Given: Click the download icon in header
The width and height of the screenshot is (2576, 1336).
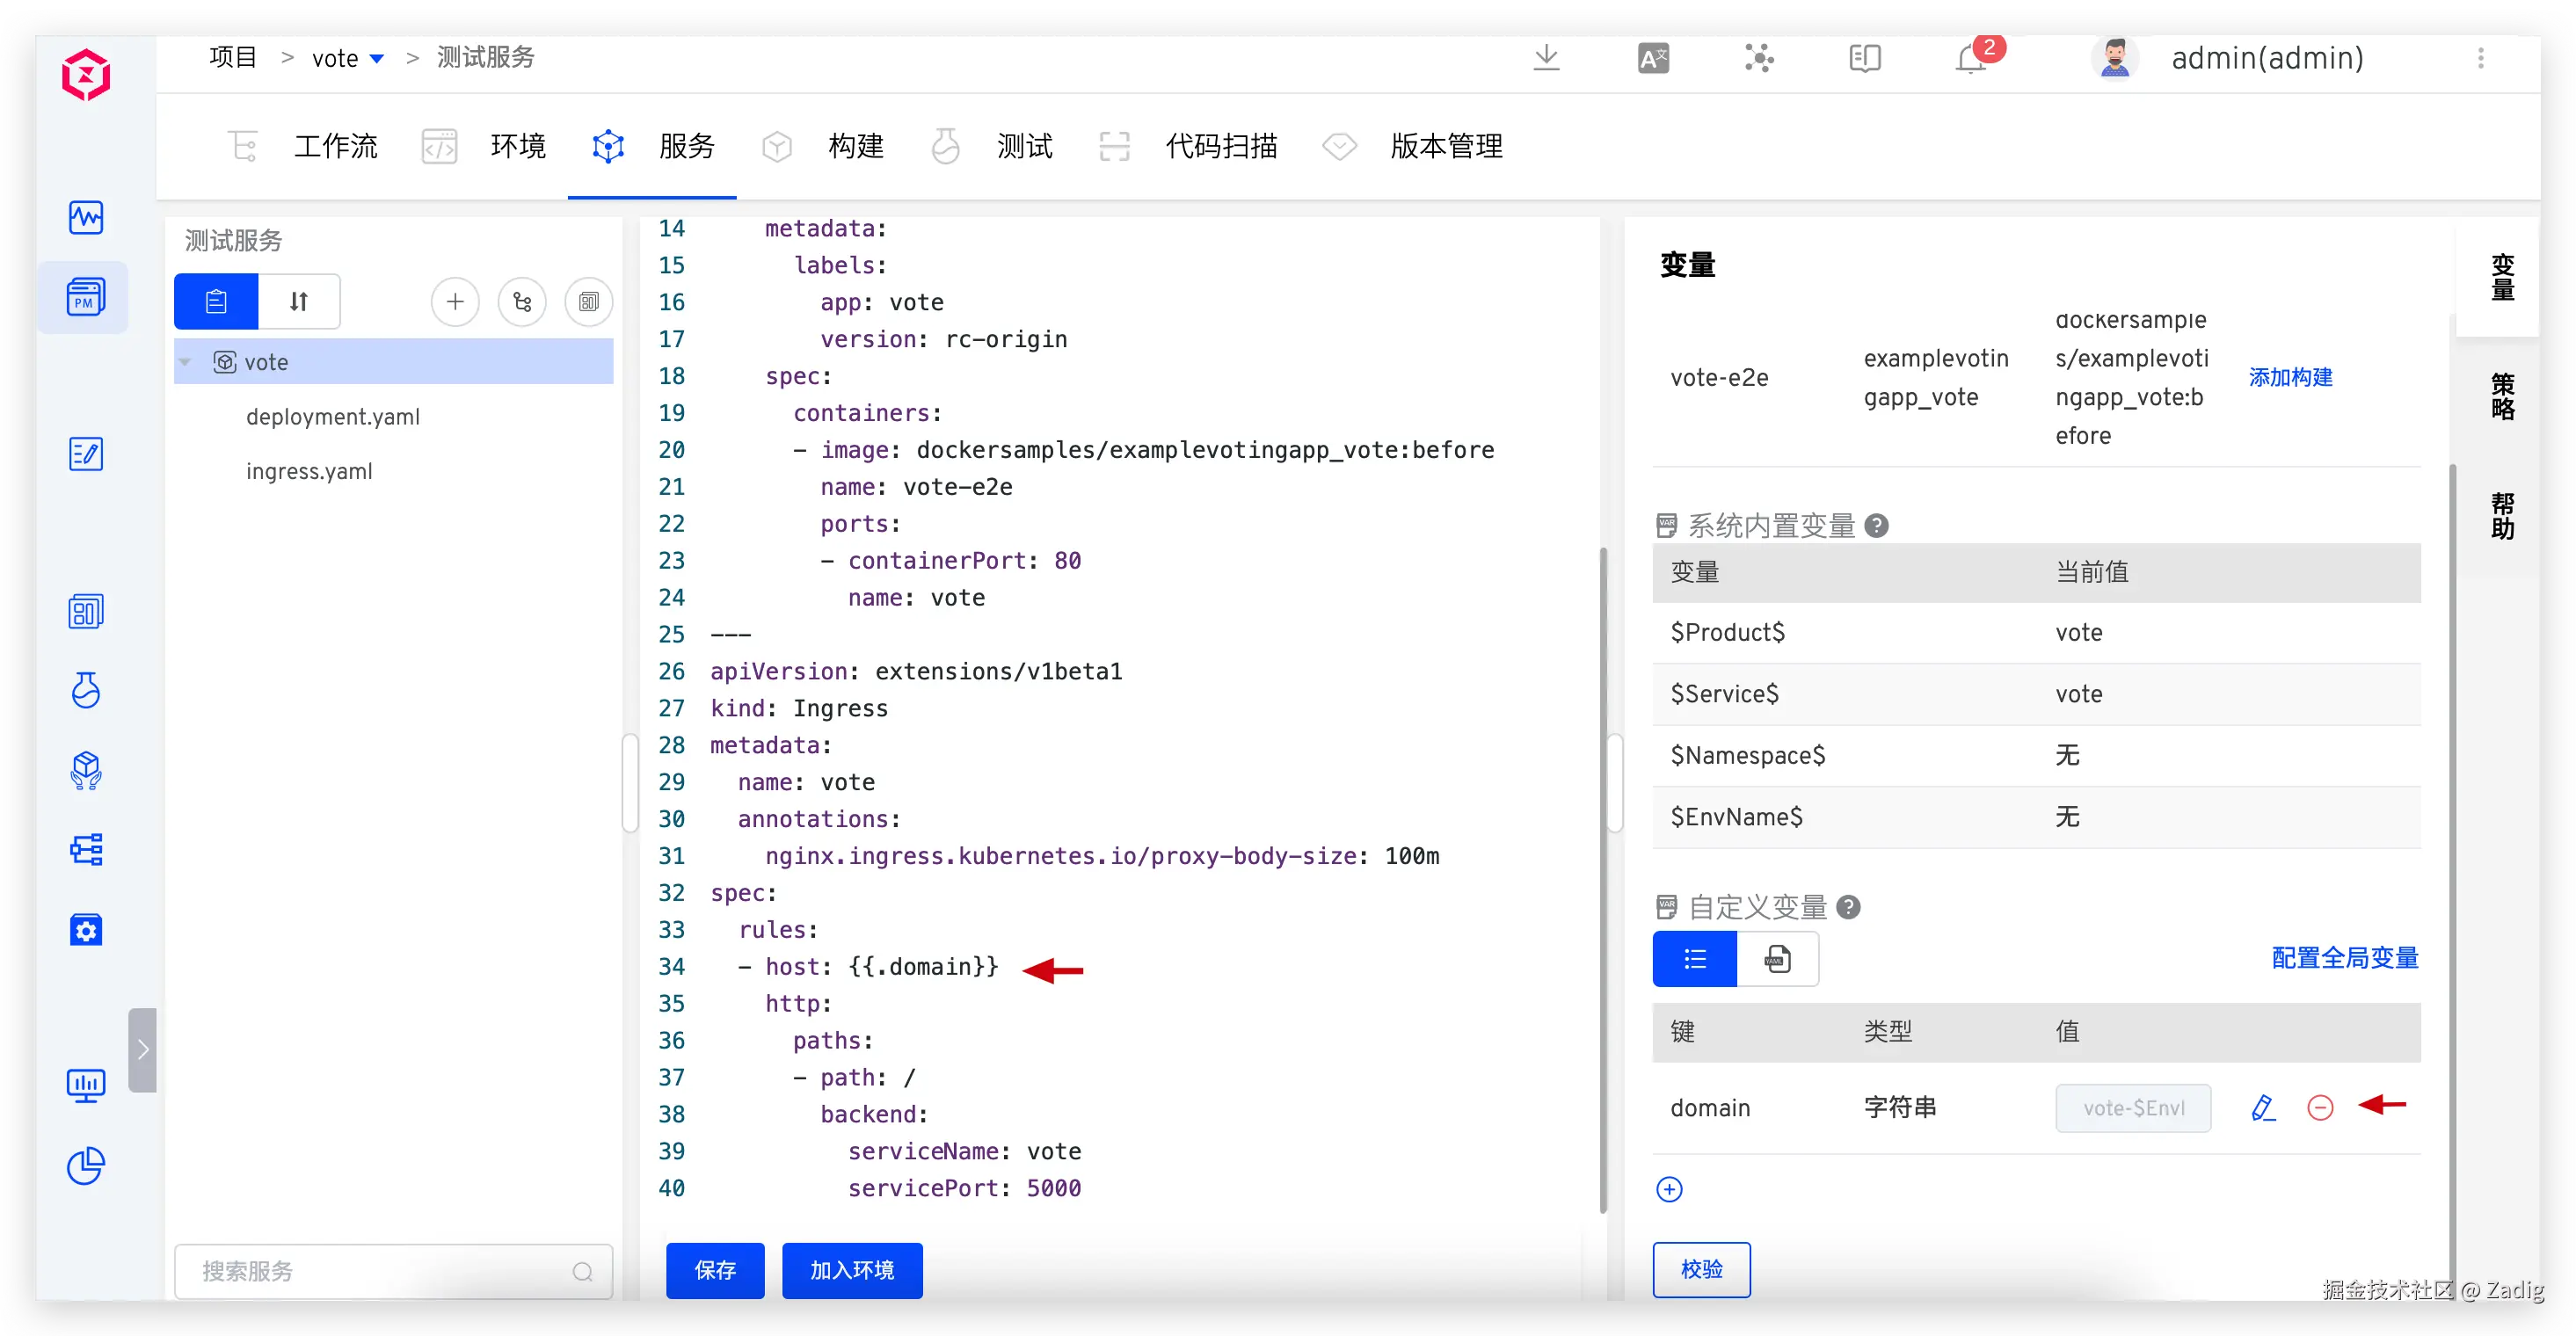Looking at the screenshot, I should pyautogui.click(x=1546, y=58).
